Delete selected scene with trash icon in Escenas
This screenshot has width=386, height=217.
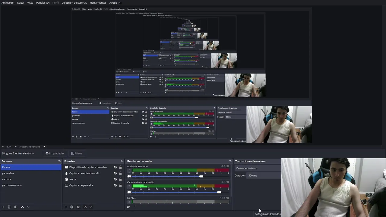point(9,207)
